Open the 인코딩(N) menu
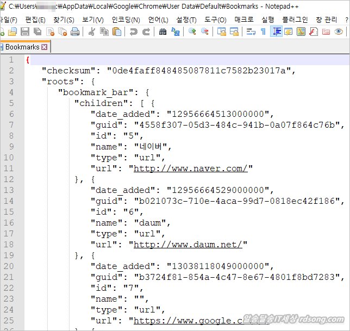350x331 pixels. (126, 20)
